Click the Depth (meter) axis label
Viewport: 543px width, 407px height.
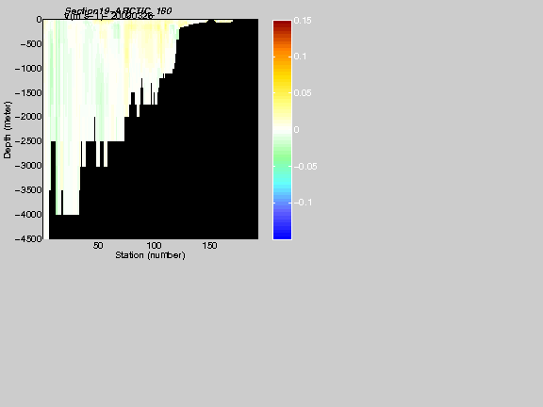(x=8, y=130)
